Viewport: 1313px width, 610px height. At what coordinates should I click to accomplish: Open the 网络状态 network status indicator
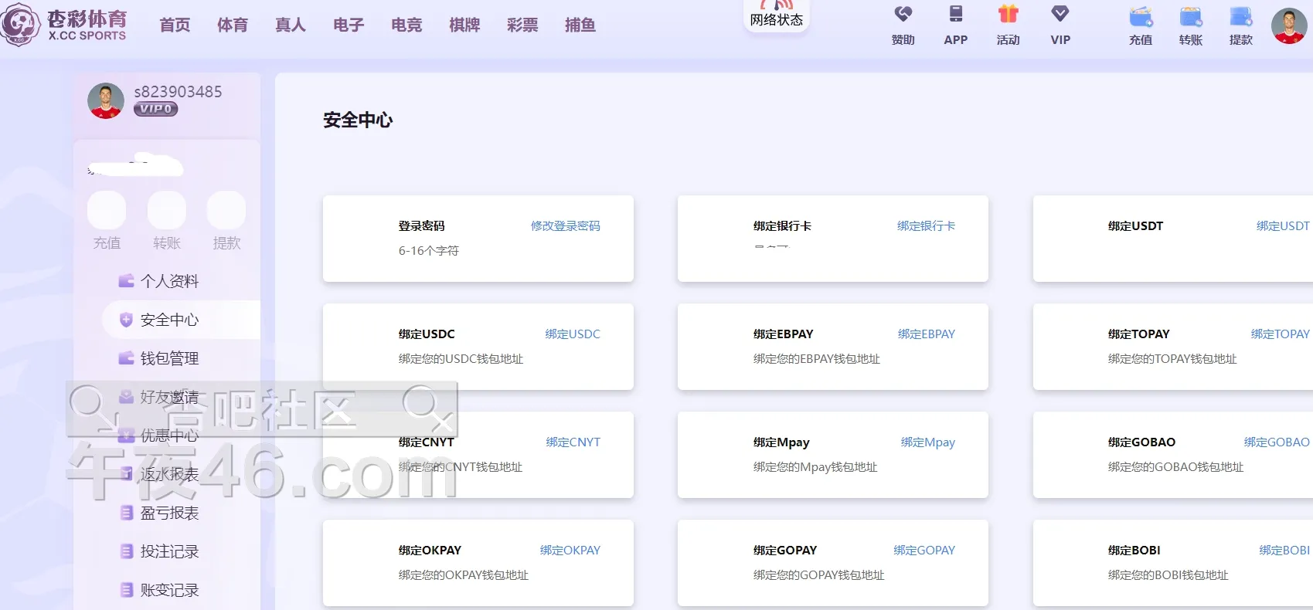(x=776, y=16)
